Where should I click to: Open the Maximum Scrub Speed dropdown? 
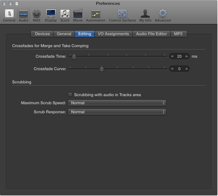coord(117,103)
